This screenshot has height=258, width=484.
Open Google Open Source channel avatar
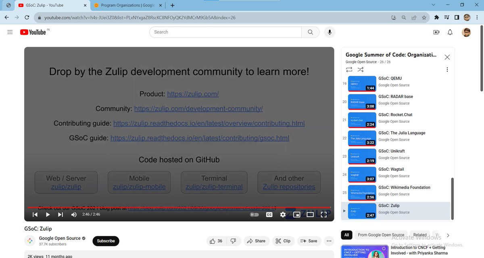pyautogui.click(x=29, y=241)
